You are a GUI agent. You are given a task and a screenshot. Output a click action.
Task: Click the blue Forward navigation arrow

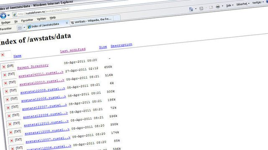[3, 16]
